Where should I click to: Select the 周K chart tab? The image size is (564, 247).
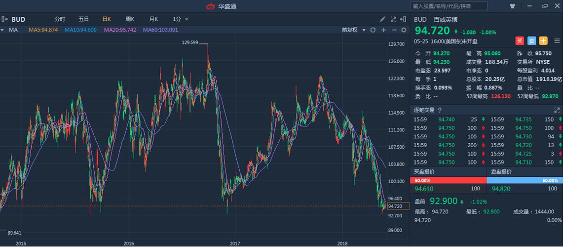click(x=130, y=19)
